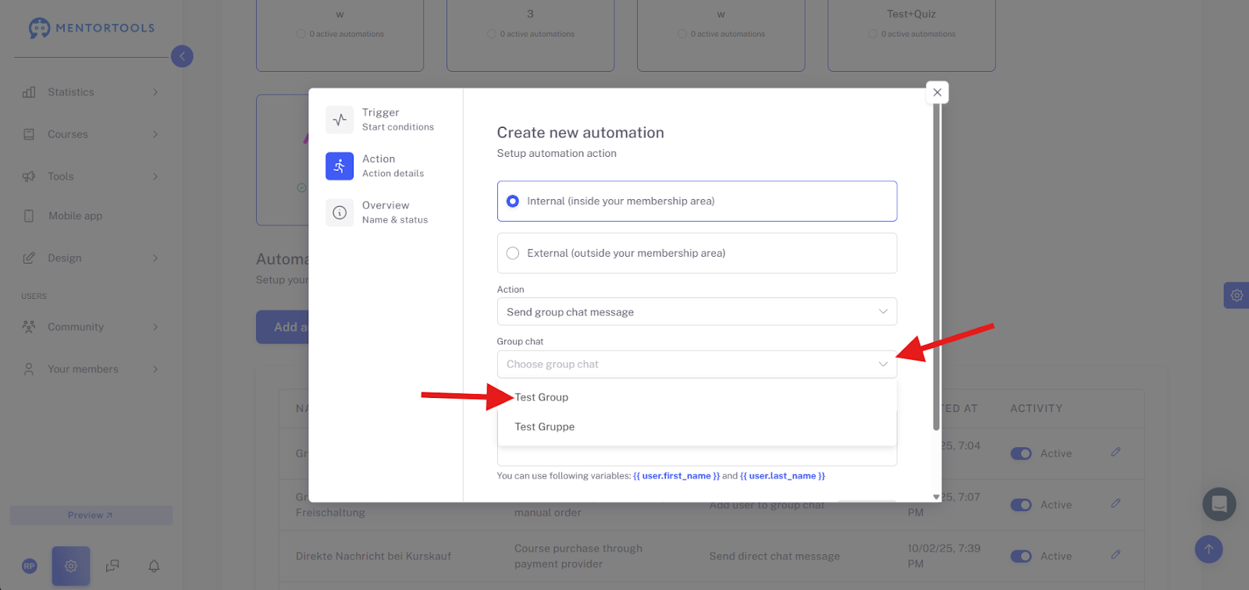Insert the {{ user.first_name }} variable
1249x590 pixels.
[x=677, y=476]
